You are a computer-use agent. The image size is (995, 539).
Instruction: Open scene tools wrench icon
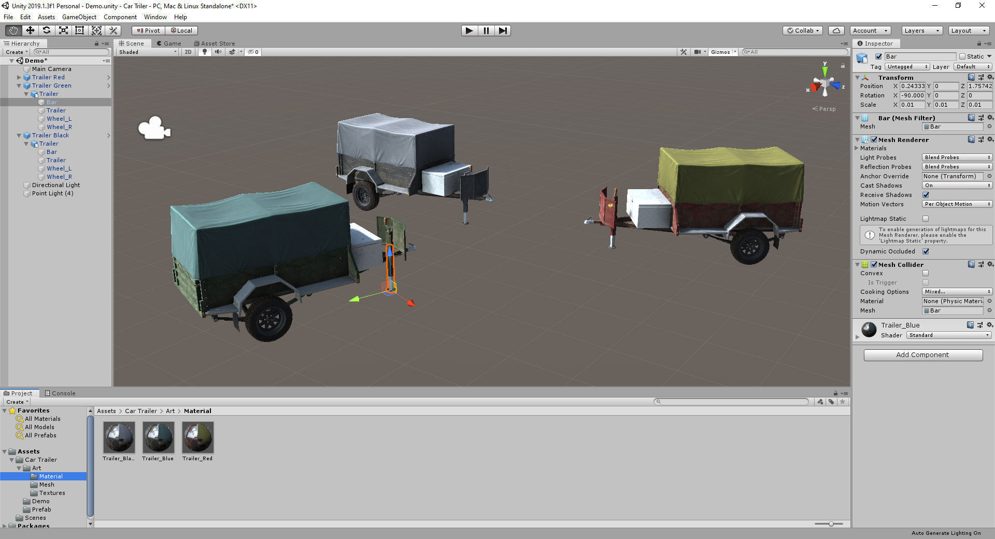[x=684, y=52]
